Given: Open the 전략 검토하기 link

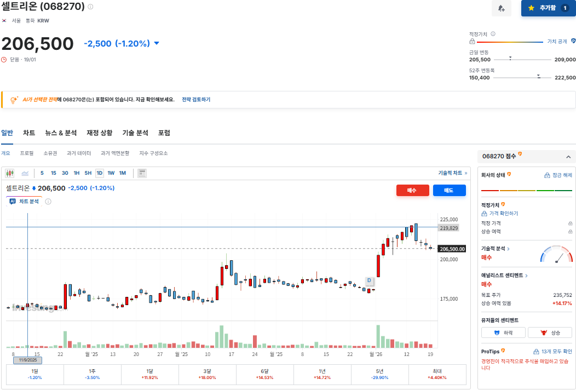Looking at the screenshot, I should point(196,100).
